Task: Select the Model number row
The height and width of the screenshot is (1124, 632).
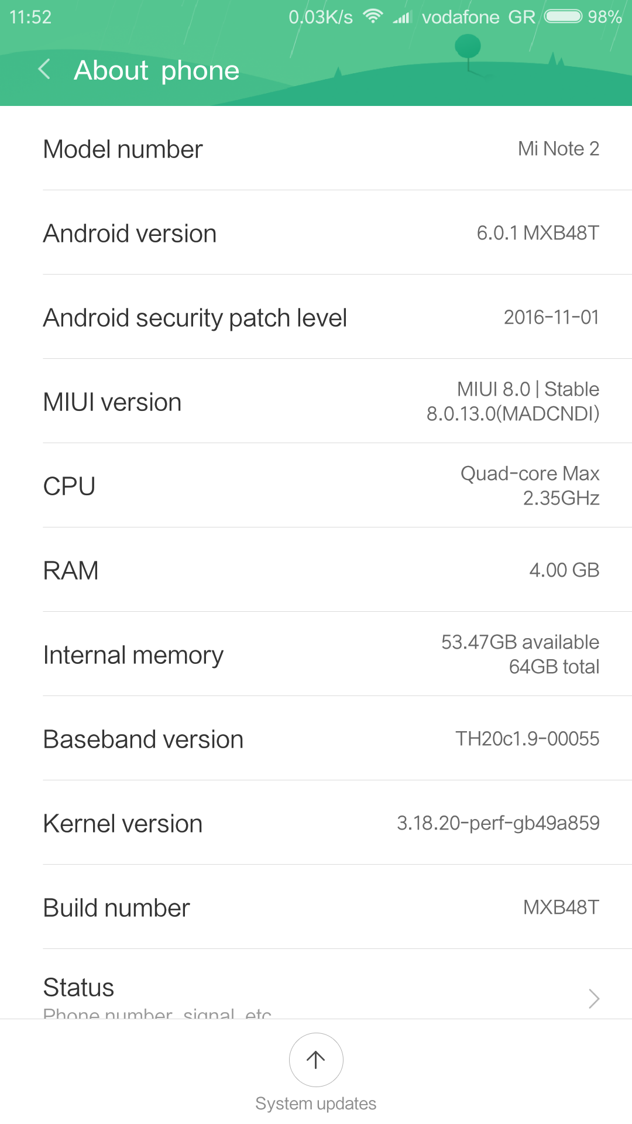Action: (316, 149)
